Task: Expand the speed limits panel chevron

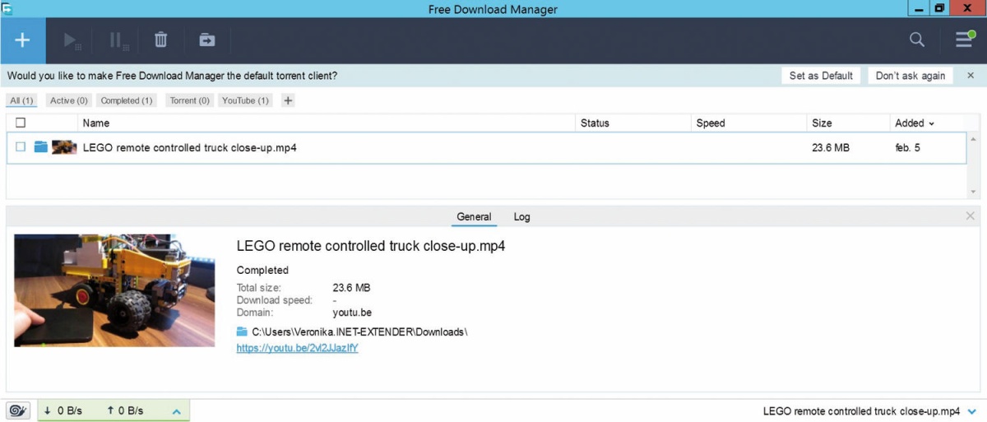Action: 176,411
